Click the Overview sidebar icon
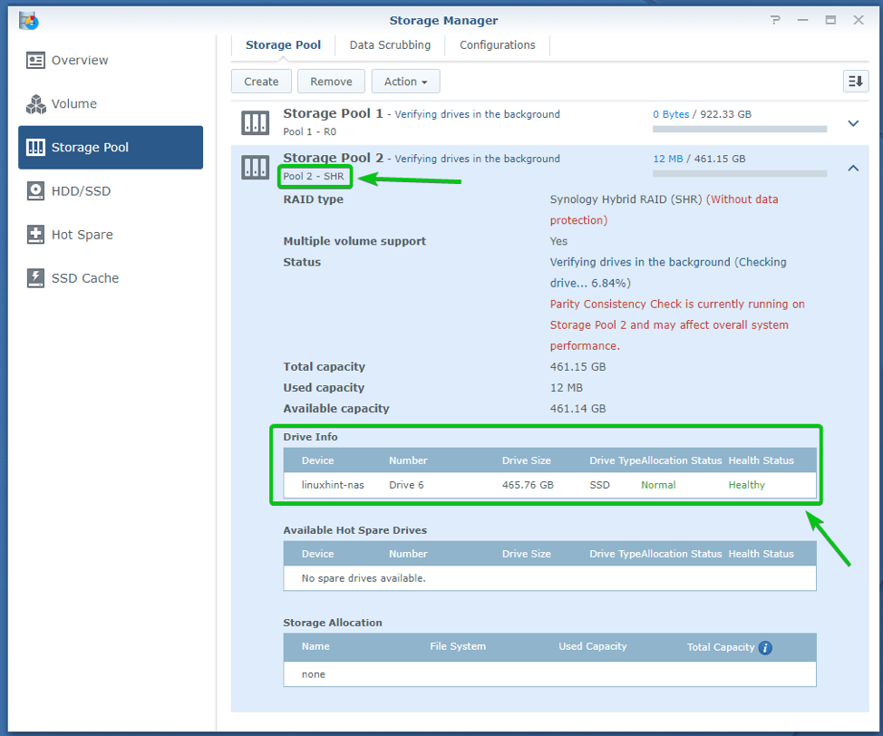Screen dimensions: 883x736 click(35, 61)
